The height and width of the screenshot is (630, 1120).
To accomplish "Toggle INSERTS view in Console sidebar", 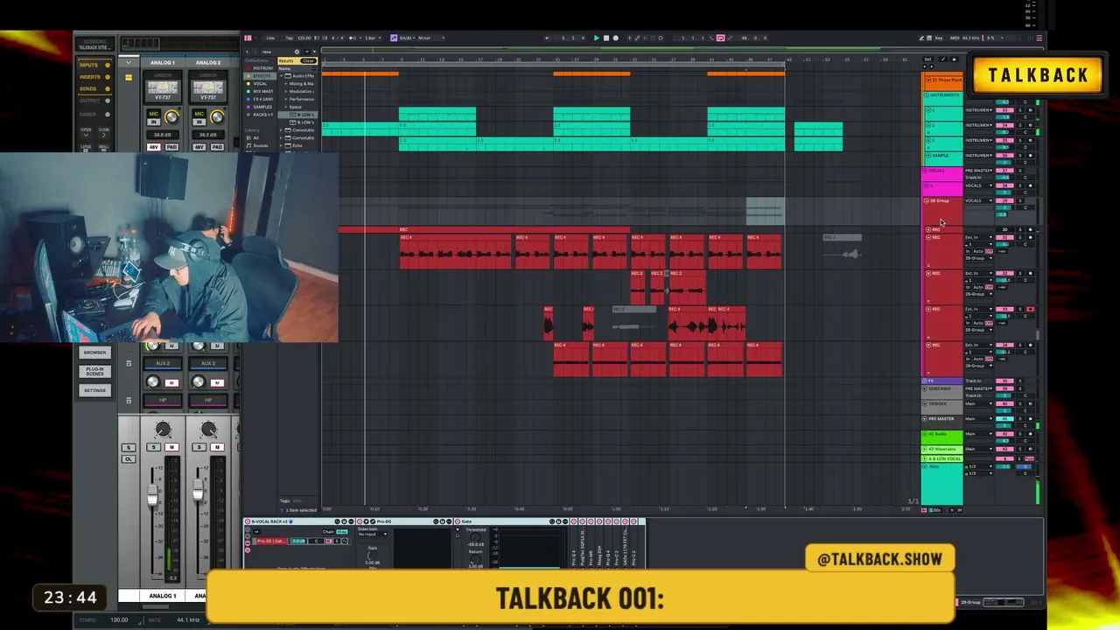I will tap(95, 77).
